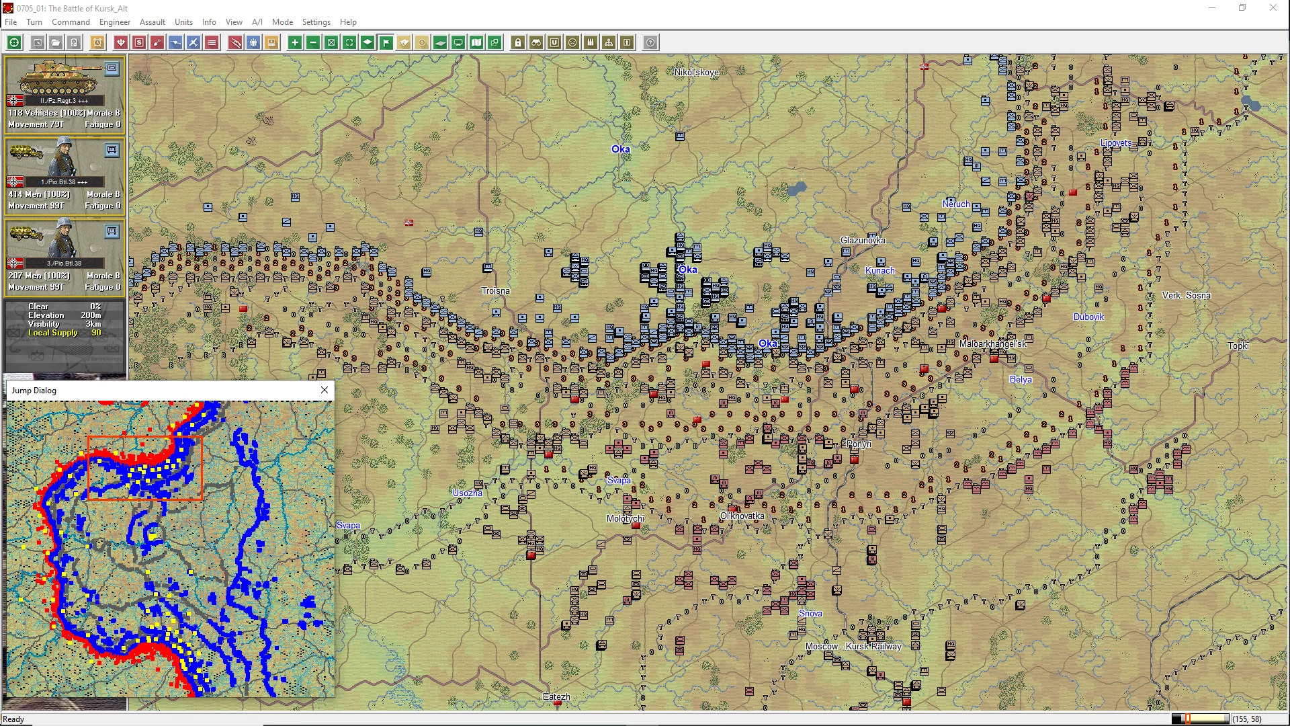Open the Engineer menu
The width and height of the screenshot is (1290, 726).
[x=114, y=22]
